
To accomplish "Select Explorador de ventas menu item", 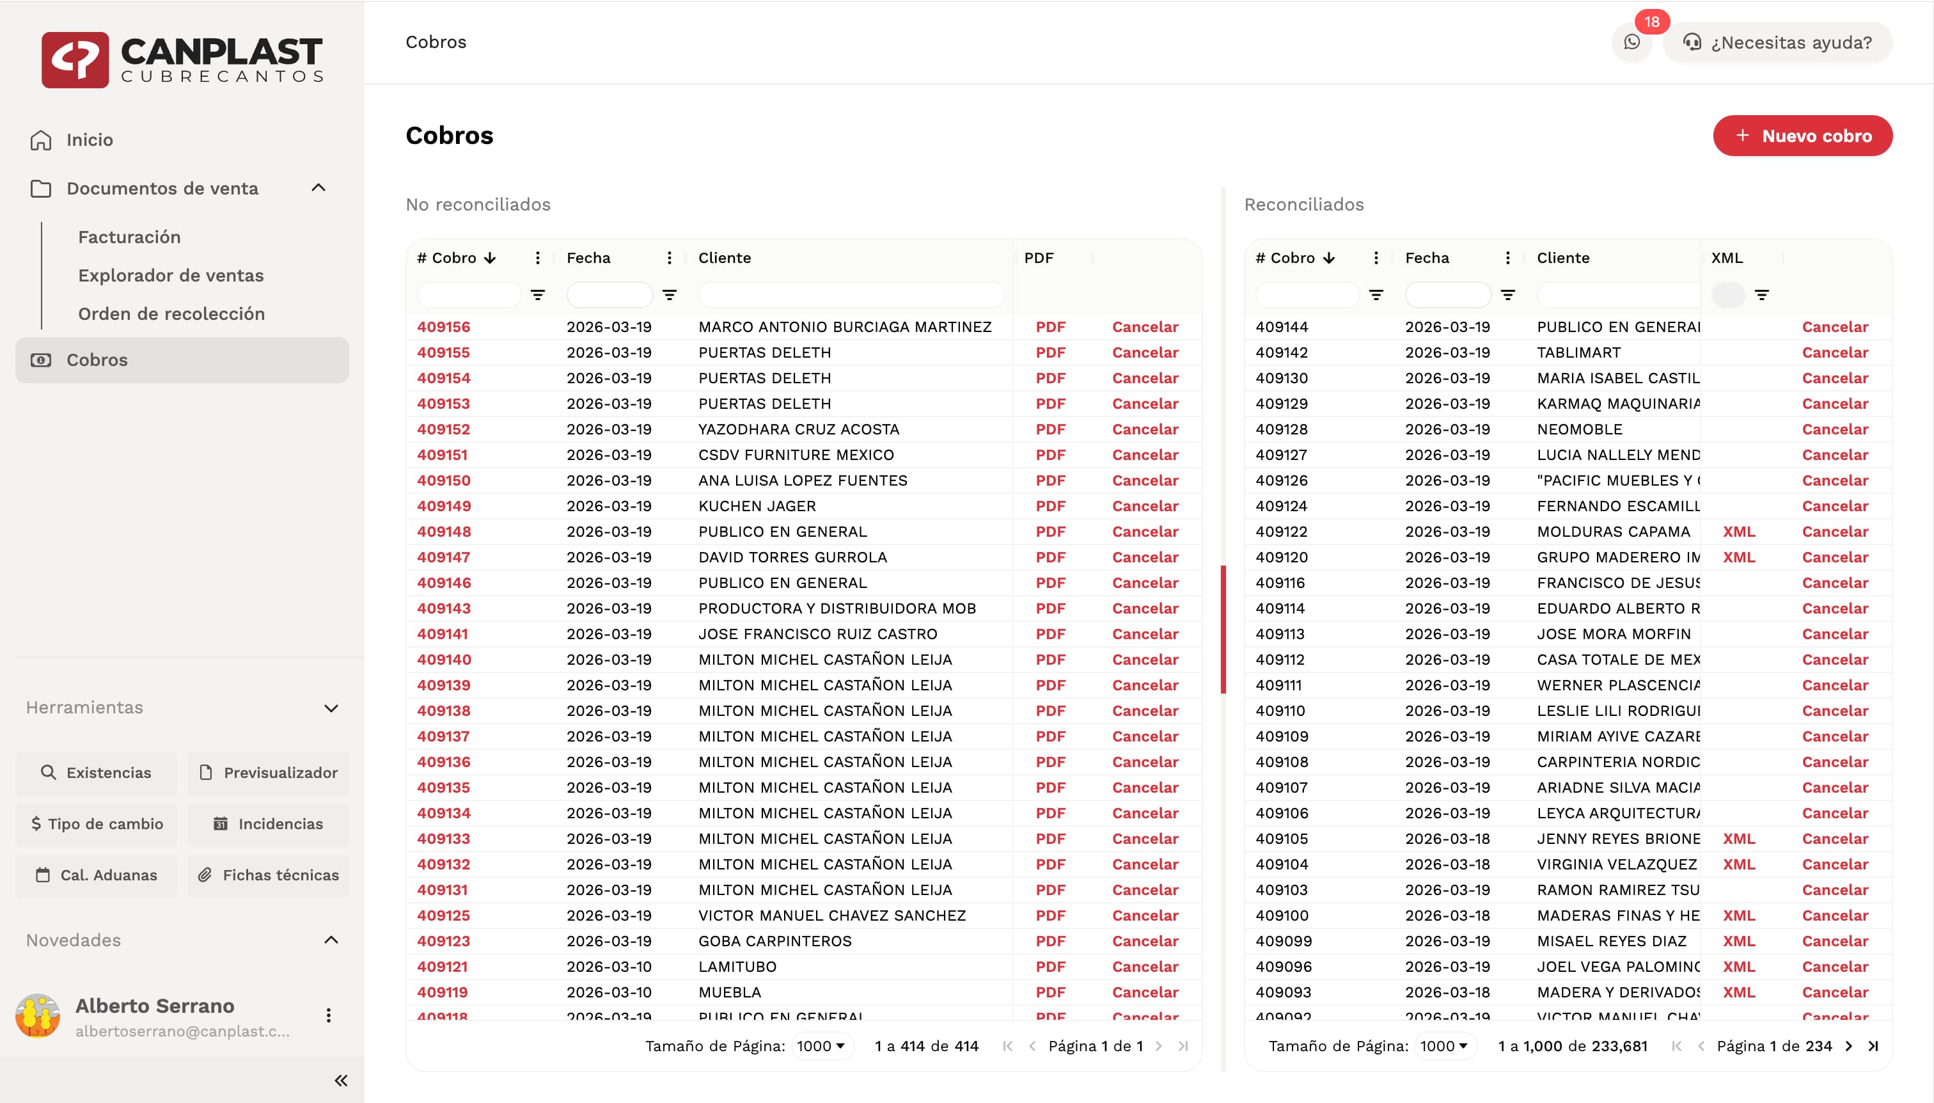I will 171,276.
